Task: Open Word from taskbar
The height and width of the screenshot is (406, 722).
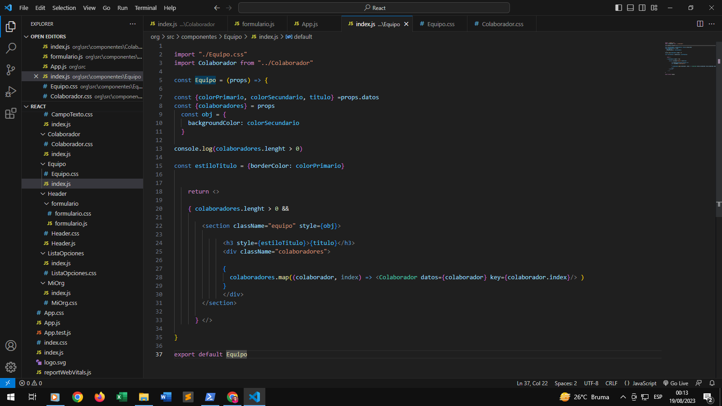Action: tap(166, 397)
